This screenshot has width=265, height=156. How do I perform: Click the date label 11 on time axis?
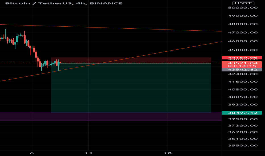click(88, 153)
